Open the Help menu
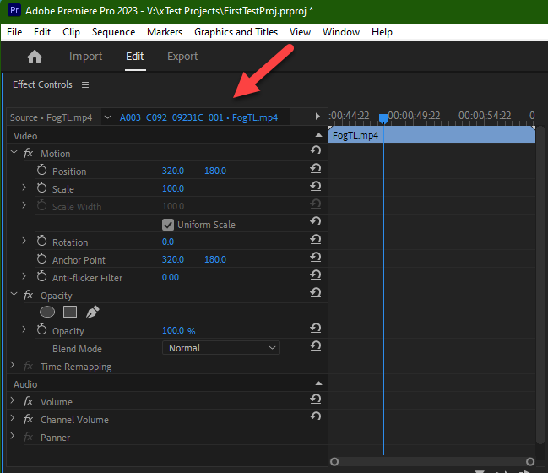This screenshot has height=473, width=548. [382, 32]
